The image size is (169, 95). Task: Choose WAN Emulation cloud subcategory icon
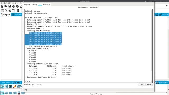point(23,93)
